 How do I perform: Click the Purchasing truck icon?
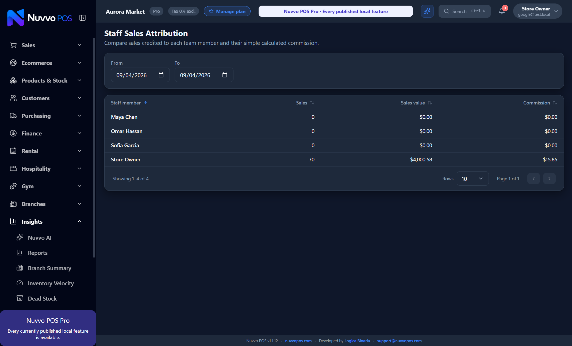(x=13, y=116)
